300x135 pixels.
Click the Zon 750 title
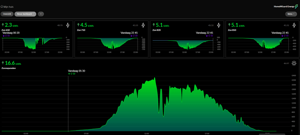pos(81,30)
